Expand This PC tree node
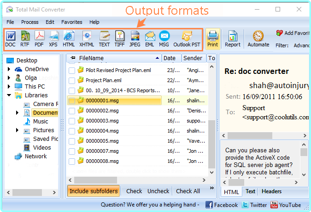The height and width of the screenshot is (212, 311). point(9,87)
